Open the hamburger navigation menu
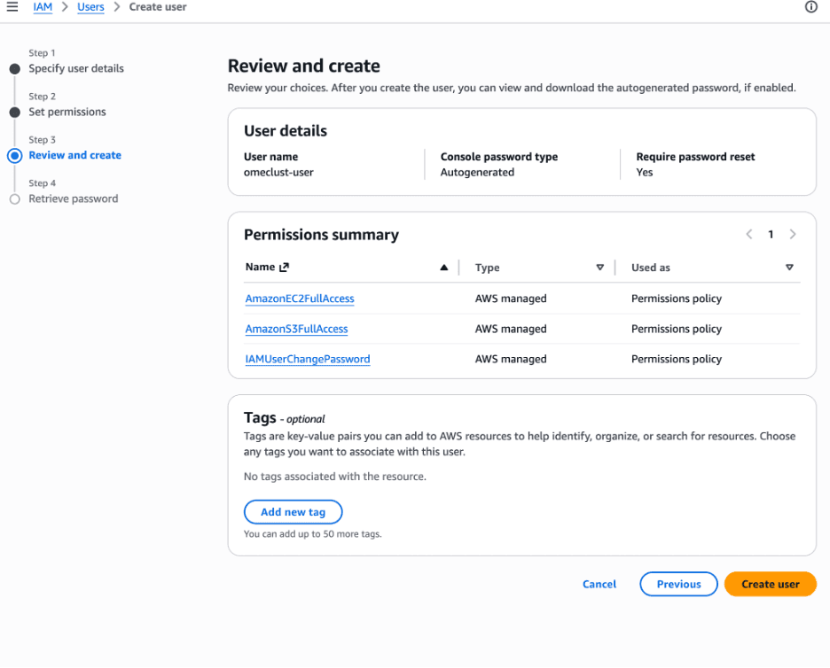This screenshot has width=830, height=668. coord(12,7)
